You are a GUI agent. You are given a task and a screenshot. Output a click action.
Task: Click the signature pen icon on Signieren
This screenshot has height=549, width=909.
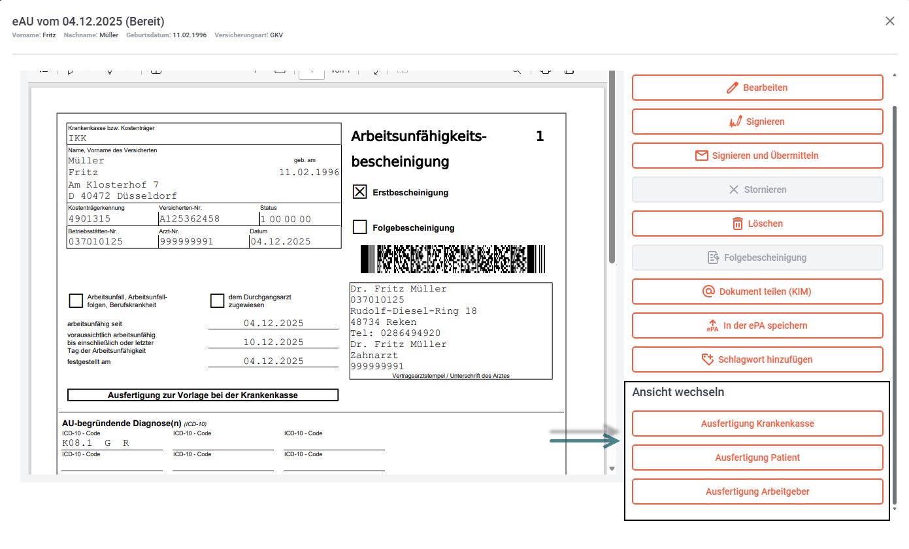click(735, 122)
